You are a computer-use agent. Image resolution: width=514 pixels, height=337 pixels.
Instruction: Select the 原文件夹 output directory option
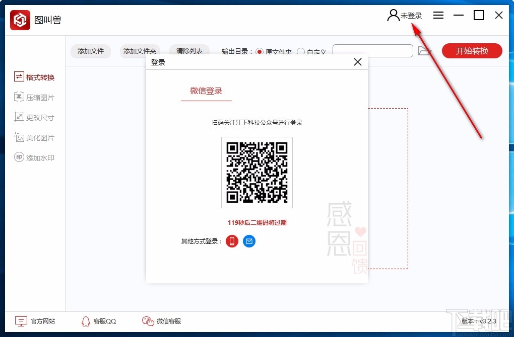[259, 52]
